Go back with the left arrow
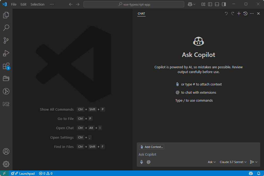Viewport: 264px width, 176px height. tap(71, 4)
